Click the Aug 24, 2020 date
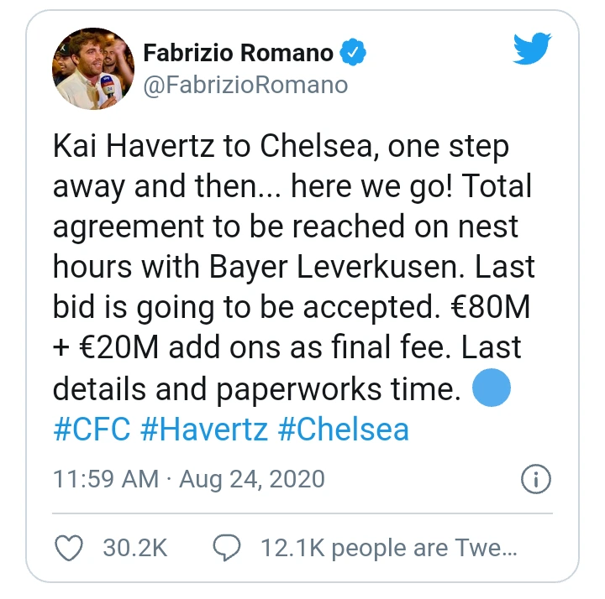 (x=251, y=479)
